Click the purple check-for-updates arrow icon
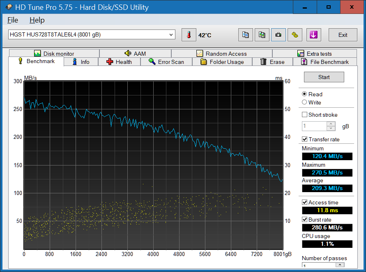This screenshot has width=366, height=272. tap(313, 35)
